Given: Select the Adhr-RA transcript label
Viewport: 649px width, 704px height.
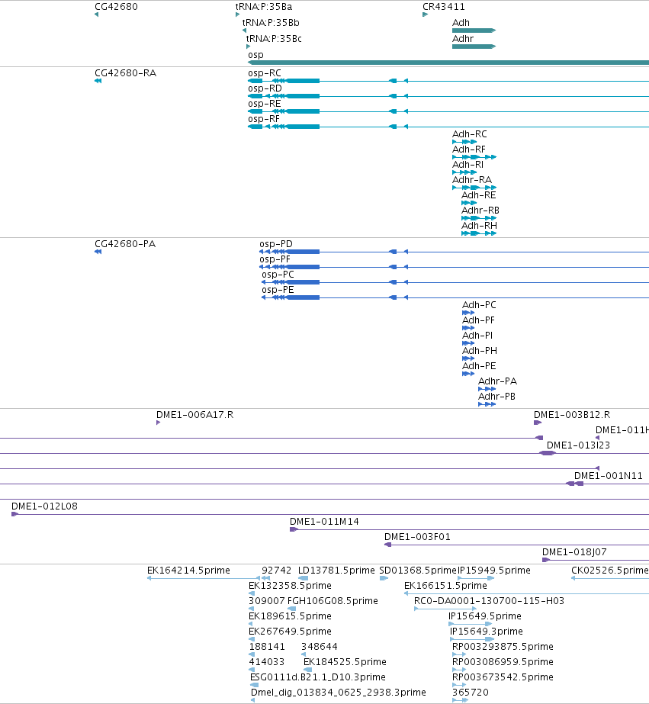Looking at the screenshot, I should [x=472, y=180].
